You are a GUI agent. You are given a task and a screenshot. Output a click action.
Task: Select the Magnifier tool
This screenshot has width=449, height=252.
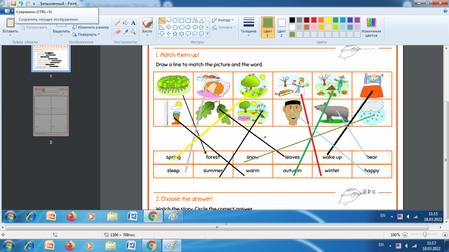pyautogui.click(x=133, y=32)
